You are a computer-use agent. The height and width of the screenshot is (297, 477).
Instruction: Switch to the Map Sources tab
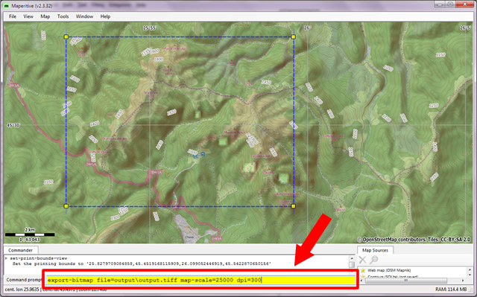[x=375, y=250]
